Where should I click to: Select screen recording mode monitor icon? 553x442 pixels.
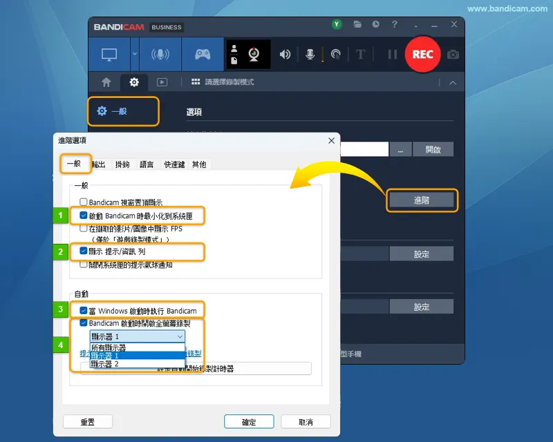[109, 55]
